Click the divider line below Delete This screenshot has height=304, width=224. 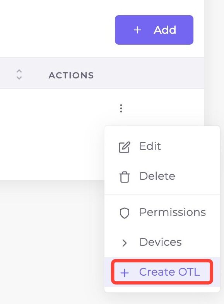pyautogui.click(x=162, y=194)
